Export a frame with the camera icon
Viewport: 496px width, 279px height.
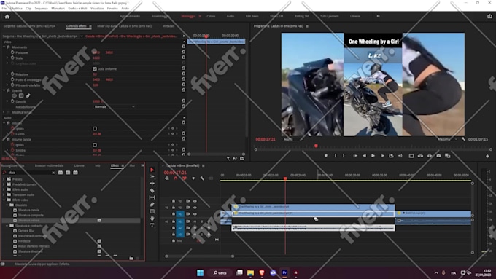click(438, 156)
